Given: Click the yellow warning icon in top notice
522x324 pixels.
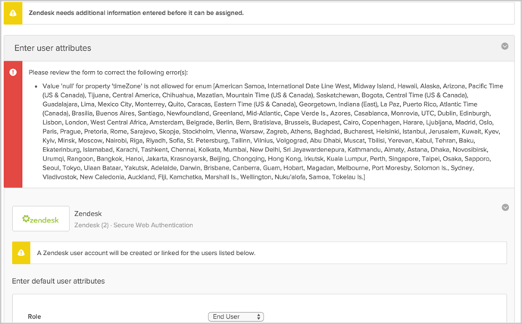Looking at the screenshot, I should click(13, 13).
